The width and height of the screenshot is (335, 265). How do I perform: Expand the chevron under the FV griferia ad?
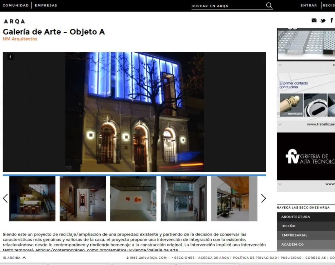[x=280, y=184]
